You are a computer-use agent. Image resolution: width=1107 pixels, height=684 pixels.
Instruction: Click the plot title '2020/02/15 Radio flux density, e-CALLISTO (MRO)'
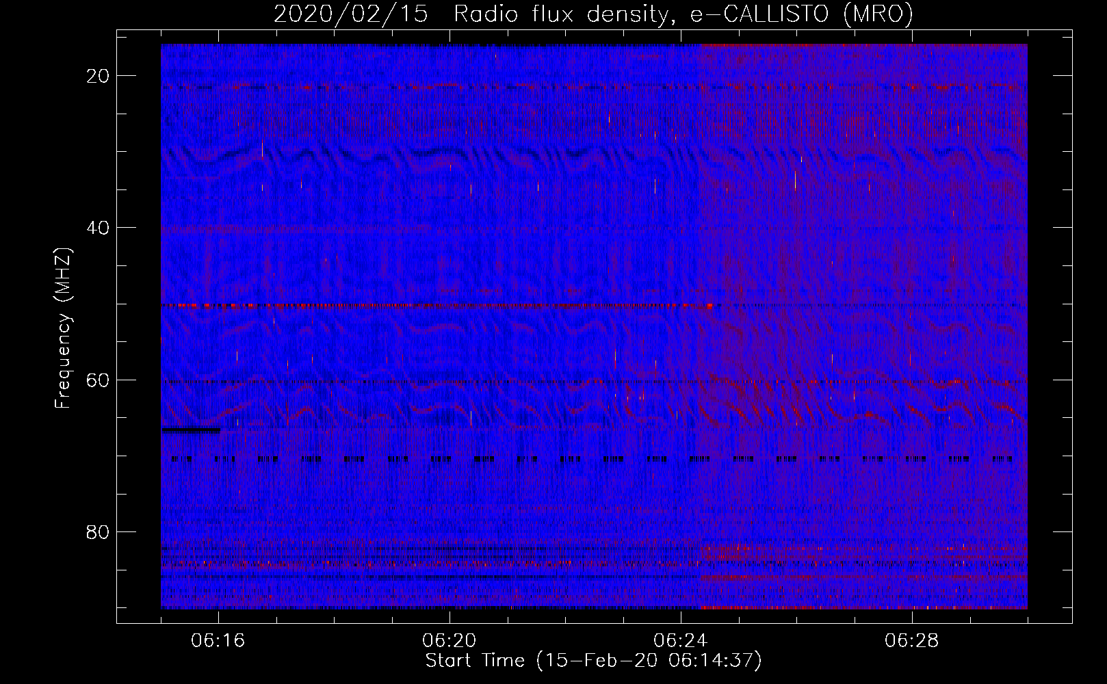point(593,14)
